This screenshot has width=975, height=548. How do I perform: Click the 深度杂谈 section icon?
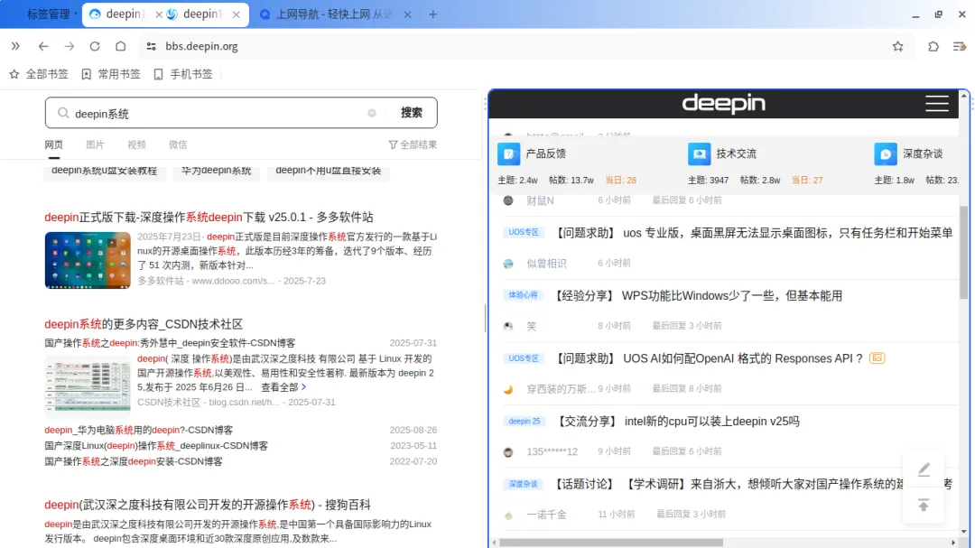tap(886, 153)
